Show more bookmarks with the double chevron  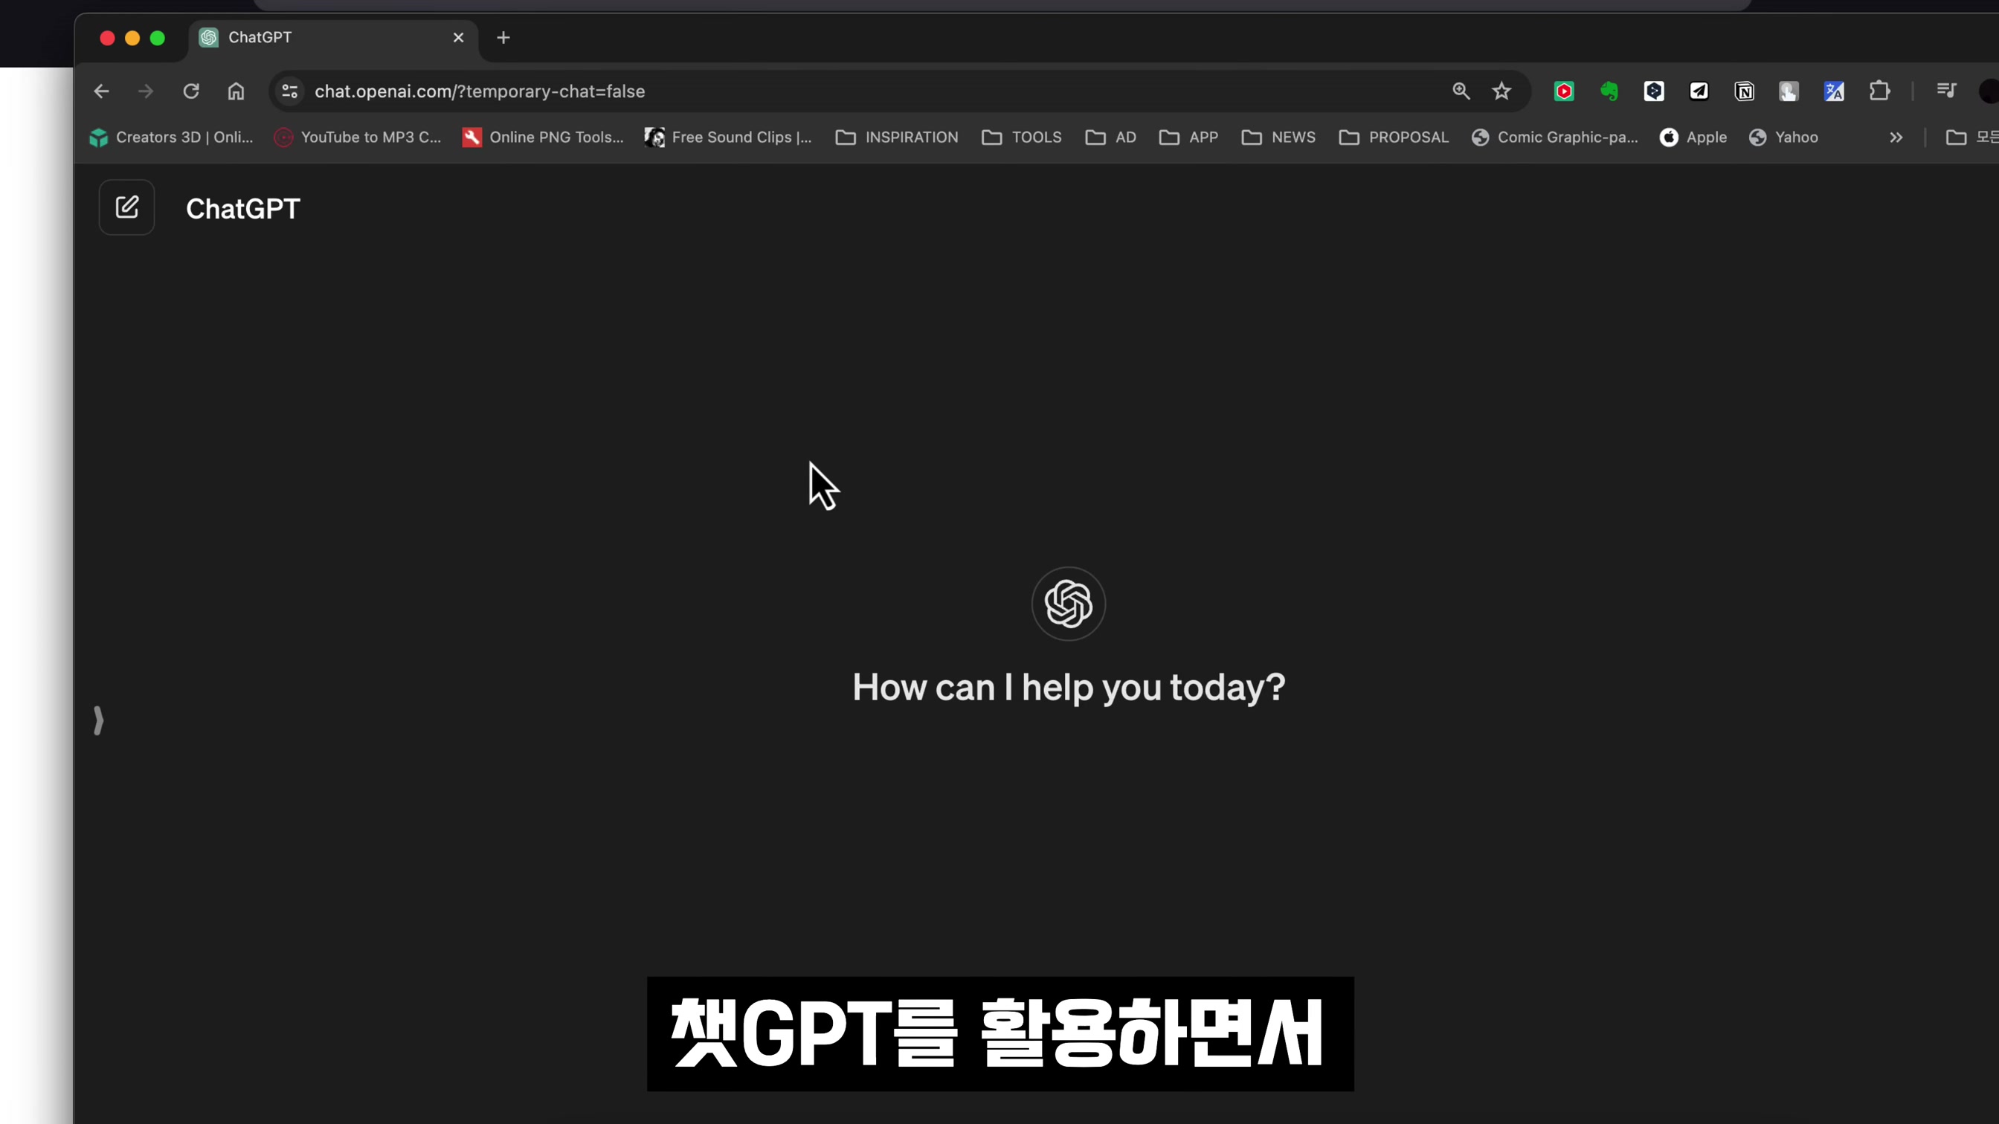coord(1896,138)
